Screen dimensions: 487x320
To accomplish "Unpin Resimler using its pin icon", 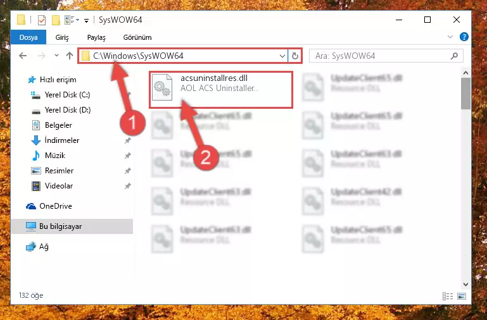I will coord(127,171).
